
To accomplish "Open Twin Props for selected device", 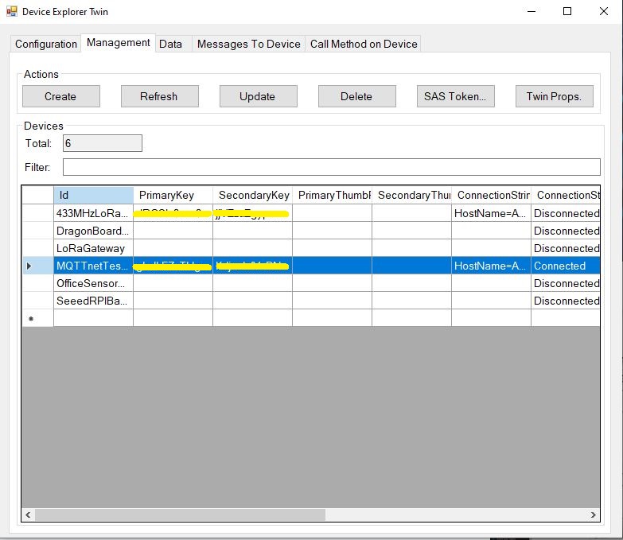I will coord(554,96).
